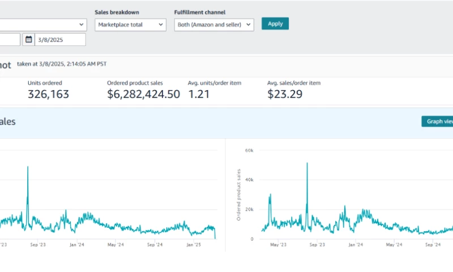Image resolution: width=453 pixels, height=272 pixels.
Task: Click the Jan '25 label on left chart
Action: 194,245
